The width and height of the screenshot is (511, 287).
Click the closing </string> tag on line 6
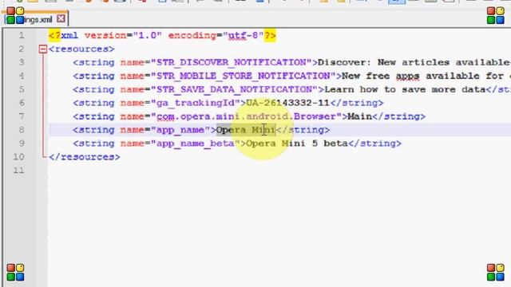(357, 103)
